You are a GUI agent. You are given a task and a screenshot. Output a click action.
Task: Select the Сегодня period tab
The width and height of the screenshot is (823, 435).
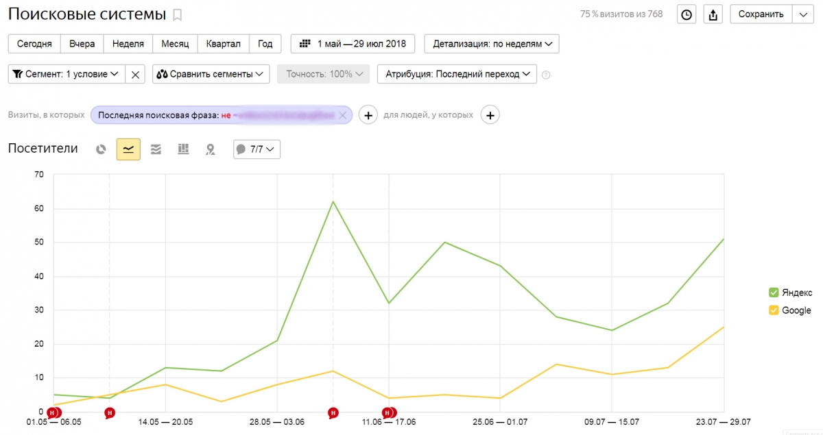34,44
